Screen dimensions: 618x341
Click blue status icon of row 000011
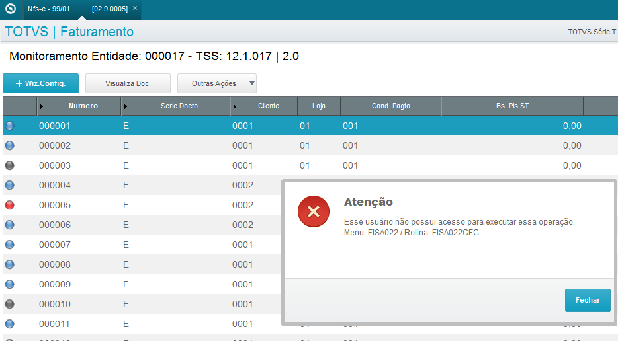tap(9, 324)
